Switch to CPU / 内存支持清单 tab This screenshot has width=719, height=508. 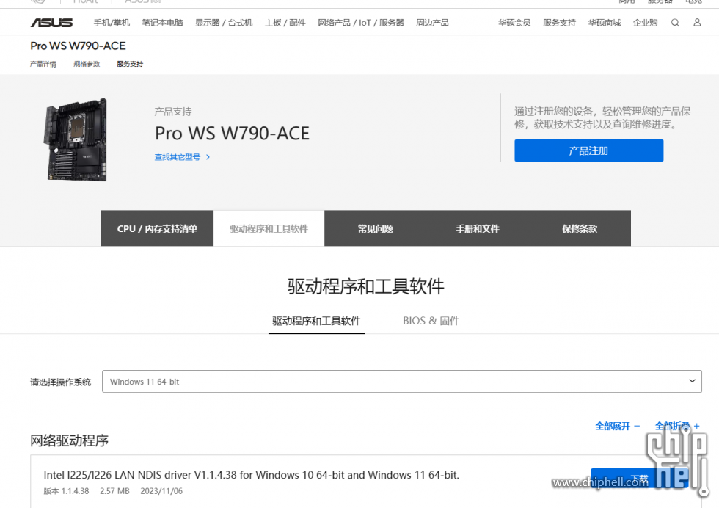[x=157, y=228]
